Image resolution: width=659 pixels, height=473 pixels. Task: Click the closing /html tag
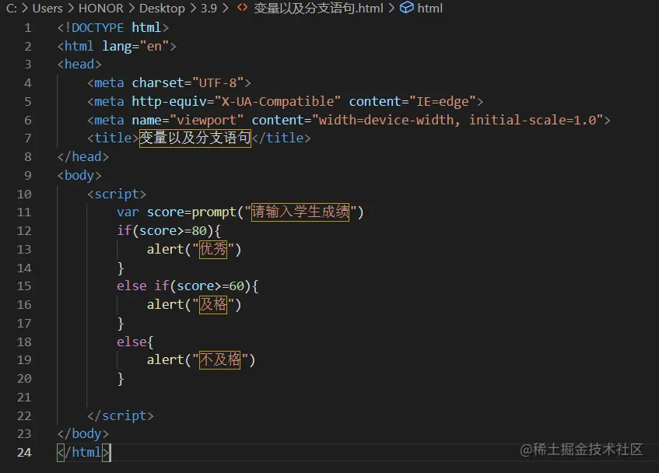tap(83, 453)
